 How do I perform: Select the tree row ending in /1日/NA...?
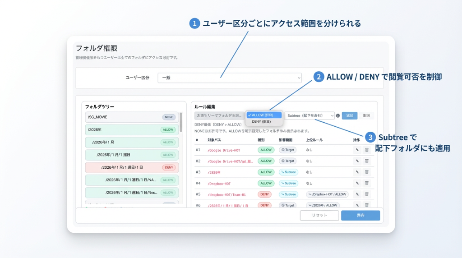pyautogui.click(x=132, y=180)
